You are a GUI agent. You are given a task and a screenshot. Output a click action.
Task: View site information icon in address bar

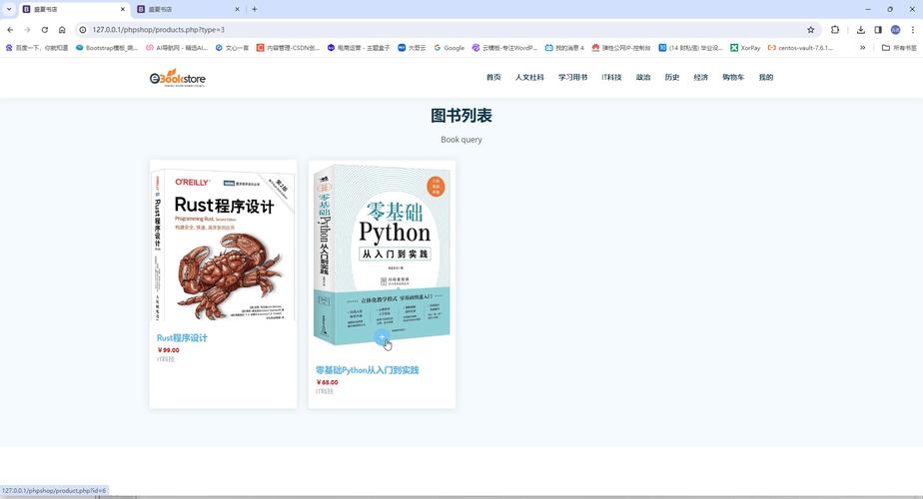click(x=83, y=29)
